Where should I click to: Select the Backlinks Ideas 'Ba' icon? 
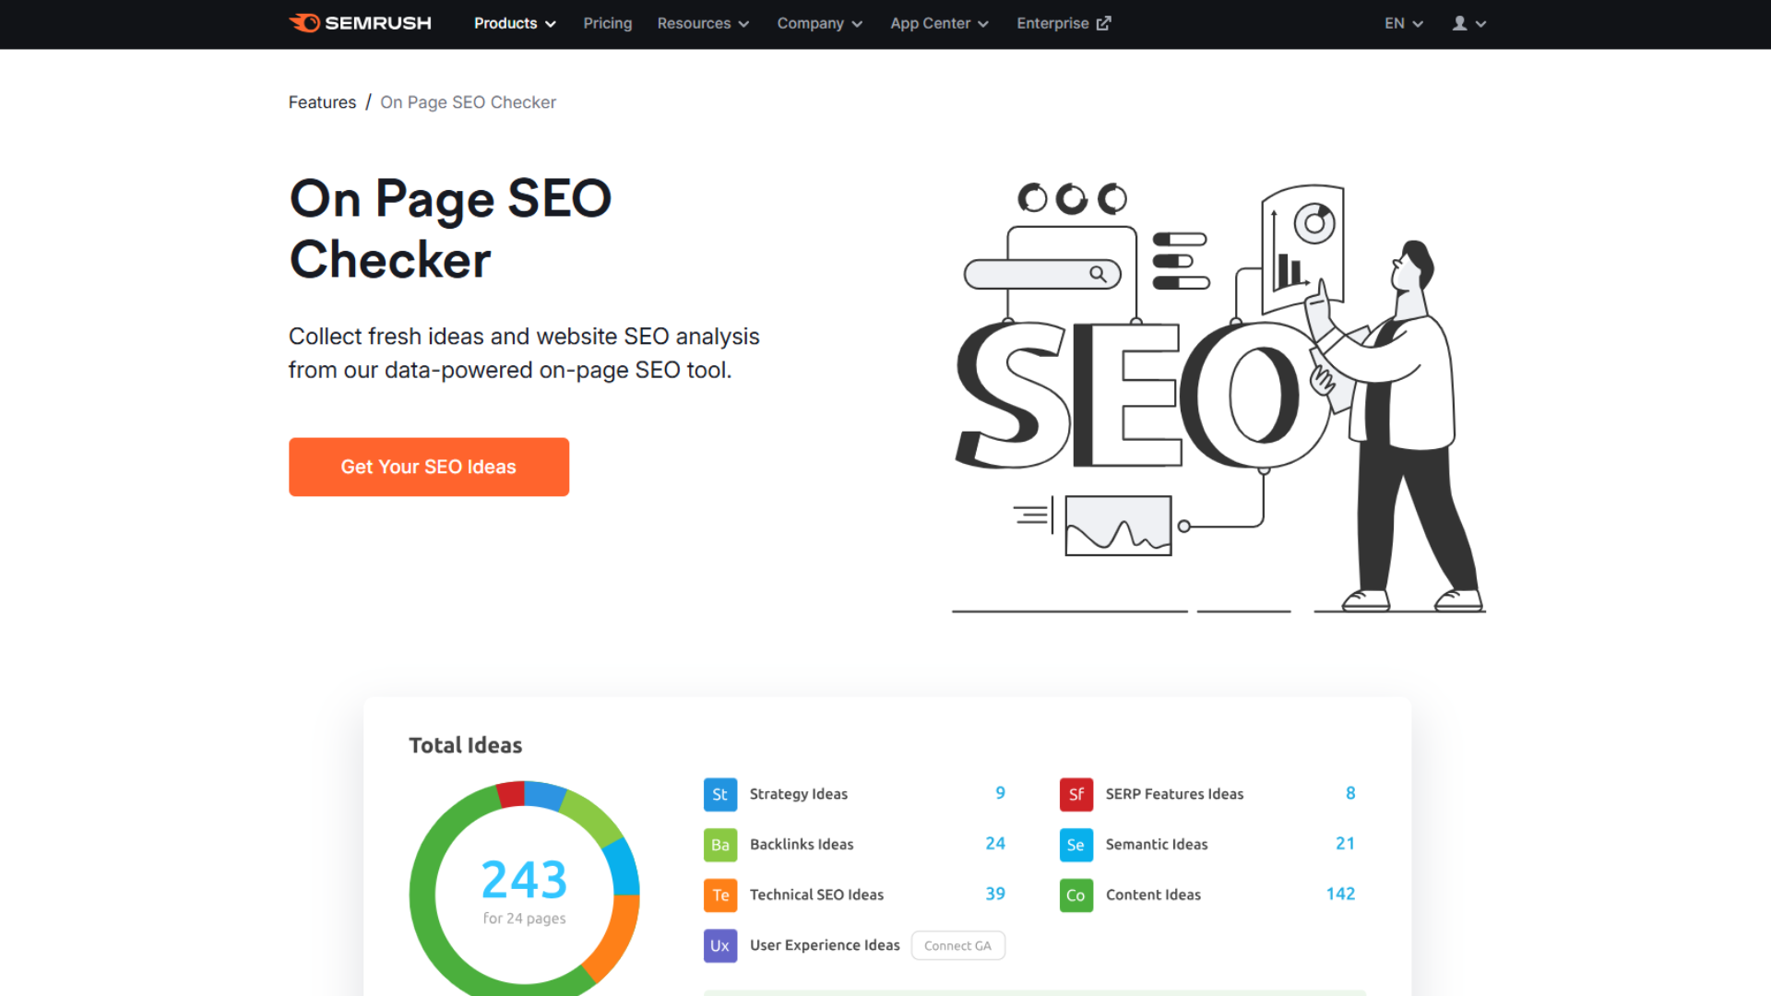719,845
